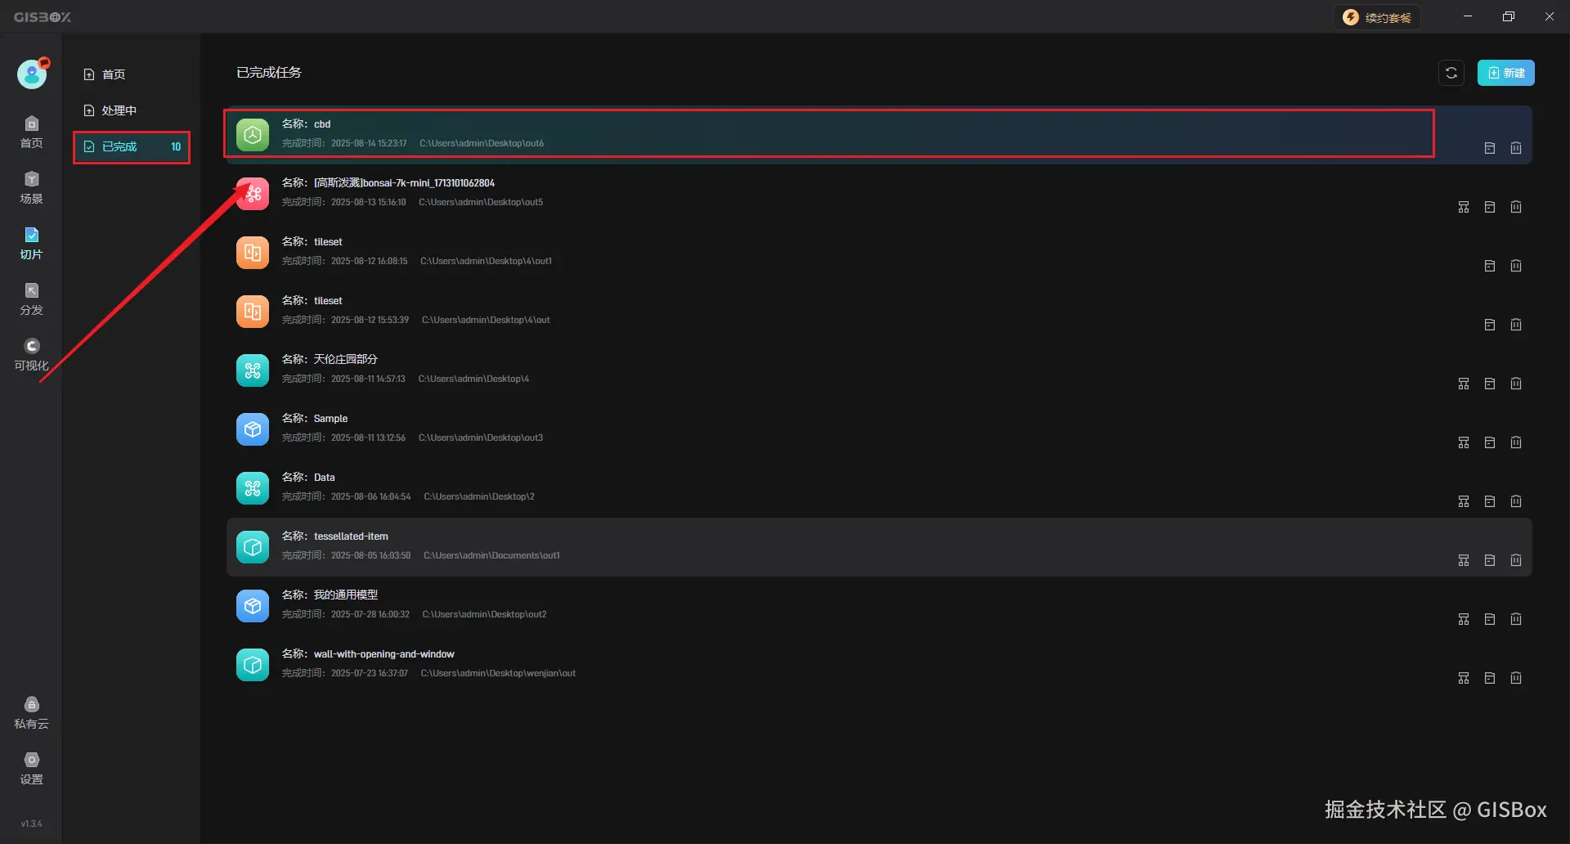Open output folder for wall-with-opening-and-window
The image size is (1570, 844).
point(1490,678)
